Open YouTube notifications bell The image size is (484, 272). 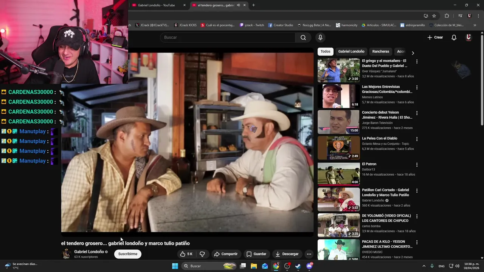tap(454, 37)
